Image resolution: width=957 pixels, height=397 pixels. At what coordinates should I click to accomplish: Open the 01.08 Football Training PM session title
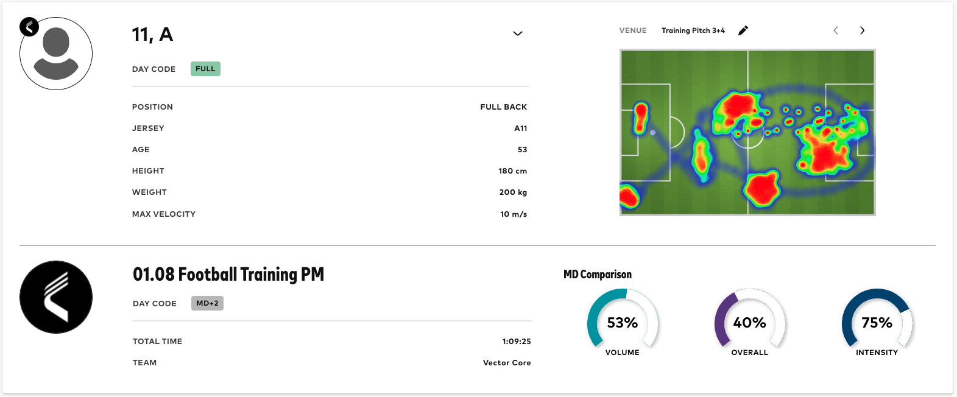tap(228, 274)
